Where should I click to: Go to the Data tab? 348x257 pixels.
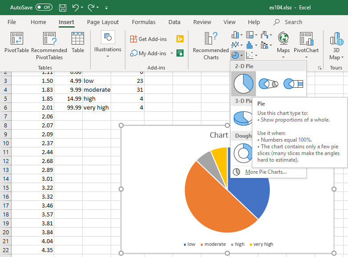pyautogui.click(x=174, y=22)
